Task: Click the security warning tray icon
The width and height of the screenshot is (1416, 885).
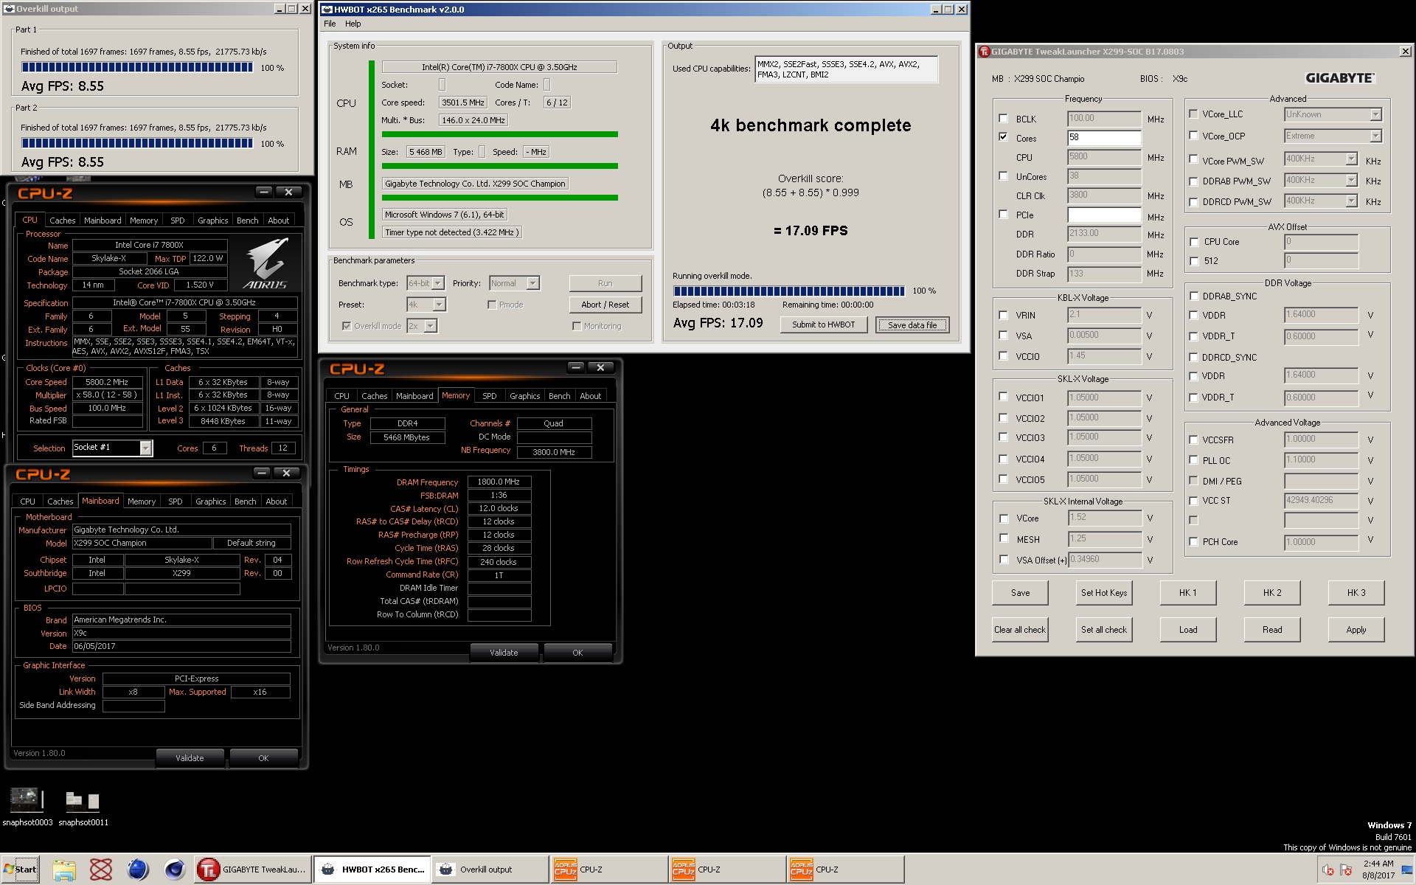Action: [x=1346, y=870]
